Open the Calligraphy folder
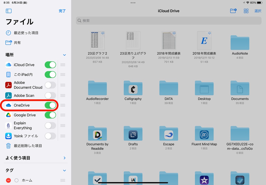The width and height of the screenshot is (266, 185). pyautogui.click(x=133, y=88)
